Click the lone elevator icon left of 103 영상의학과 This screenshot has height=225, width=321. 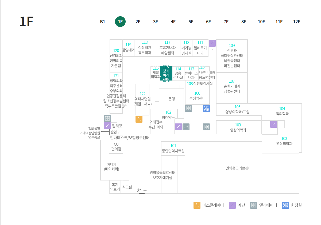206,127
